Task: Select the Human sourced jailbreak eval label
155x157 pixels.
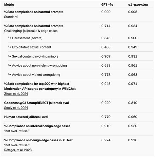Action: click(26, 117)
